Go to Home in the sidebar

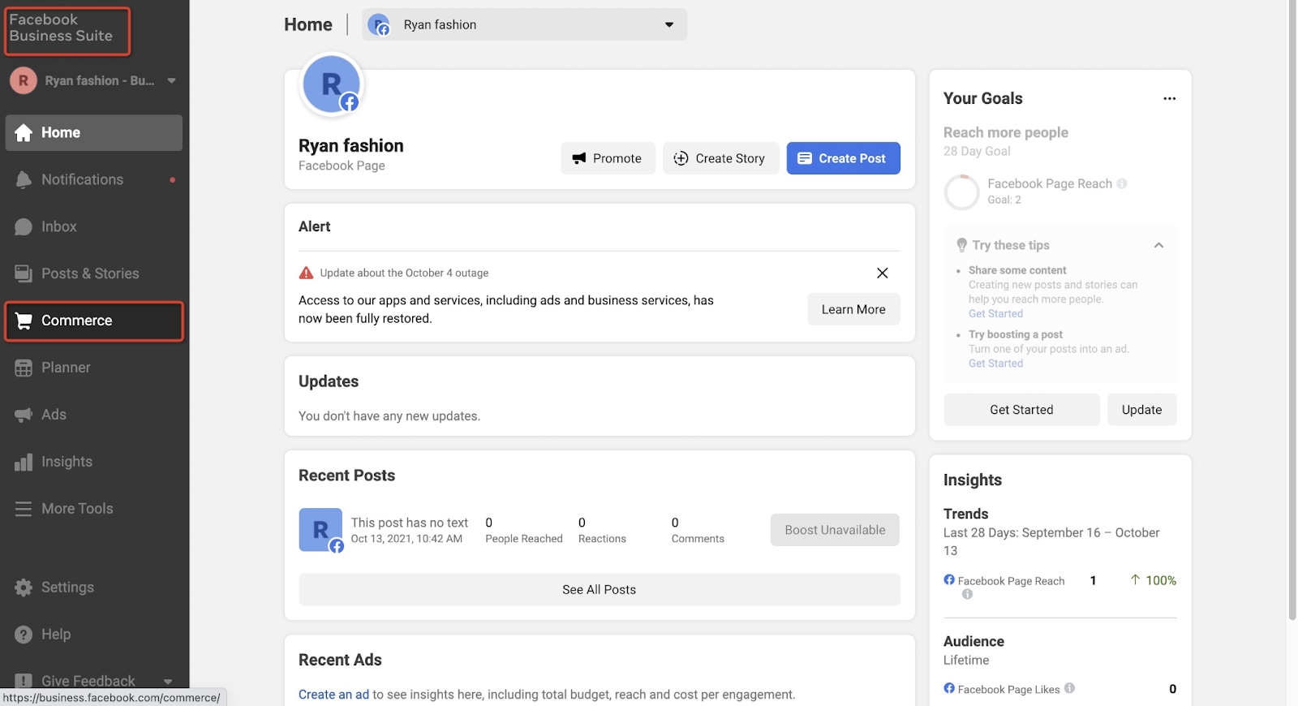94,133
